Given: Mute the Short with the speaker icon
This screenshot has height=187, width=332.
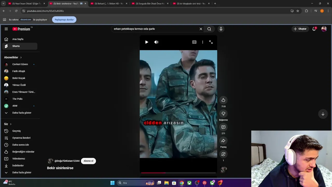Looking at the screenshot, I should pos(156,42).
